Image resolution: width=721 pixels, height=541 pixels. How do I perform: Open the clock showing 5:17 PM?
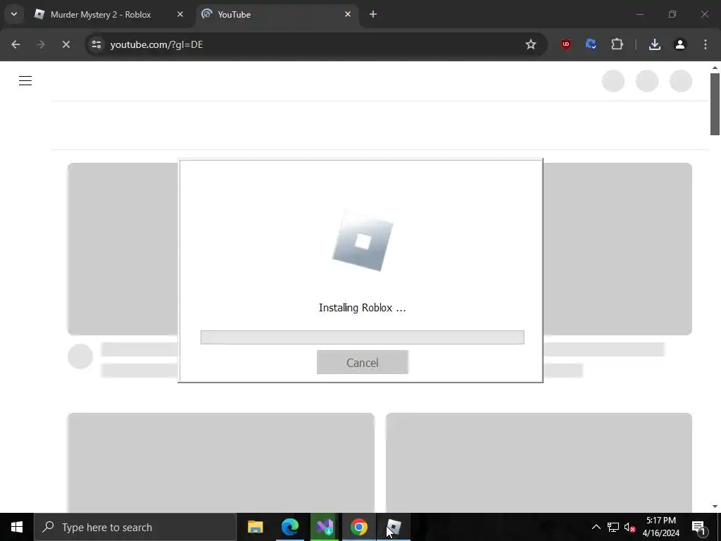pyautogui.click(x=660, y=527)
